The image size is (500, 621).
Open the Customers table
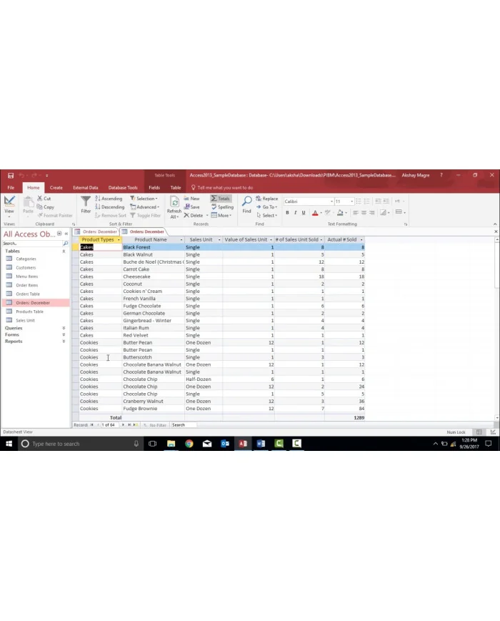26,268
